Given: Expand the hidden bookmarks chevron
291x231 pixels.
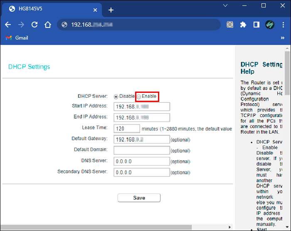Looking at the screenshot, I should pos(283,38).
